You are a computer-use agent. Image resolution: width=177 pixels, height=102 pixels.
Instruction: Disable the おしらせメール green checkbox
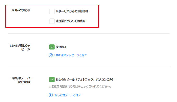pos(52,79)
